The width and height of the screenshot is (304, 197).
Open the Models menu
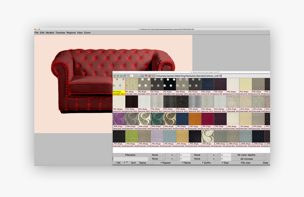50,33
